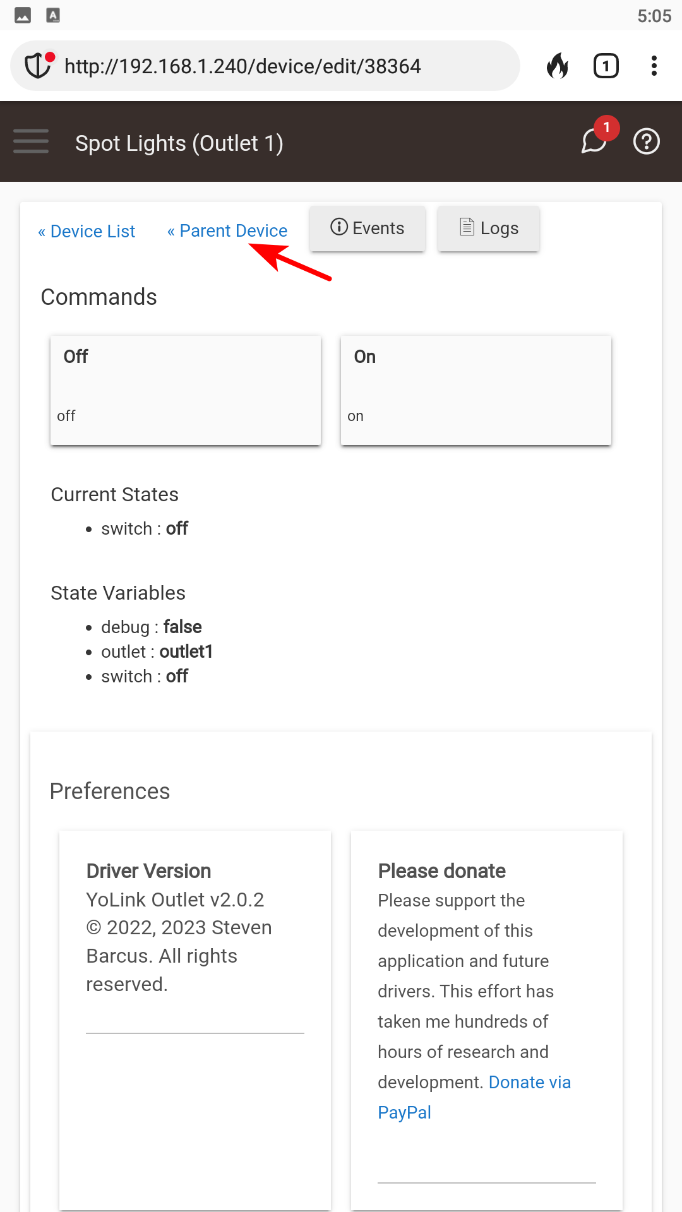Open the device Logs
This screenshot has height=1212, width=682.
[489, 228]
